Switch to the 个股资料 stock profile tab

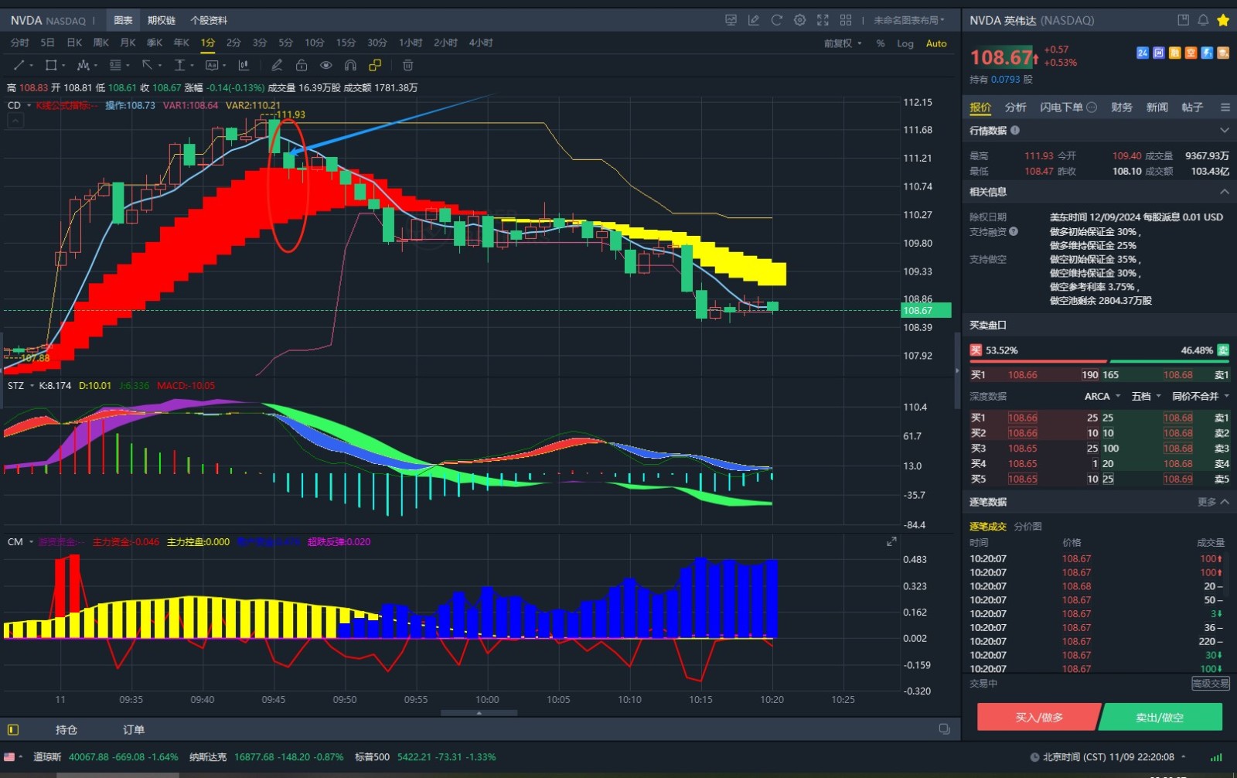click(209, 20)
